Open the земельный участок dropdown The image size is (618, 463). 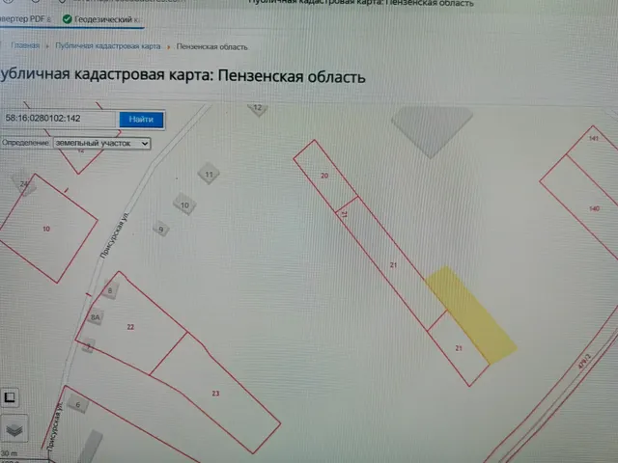click(101, 144)
